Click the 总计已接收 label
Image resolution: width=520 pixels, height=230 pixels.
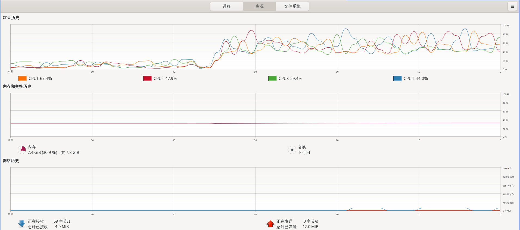coord(38,227)
